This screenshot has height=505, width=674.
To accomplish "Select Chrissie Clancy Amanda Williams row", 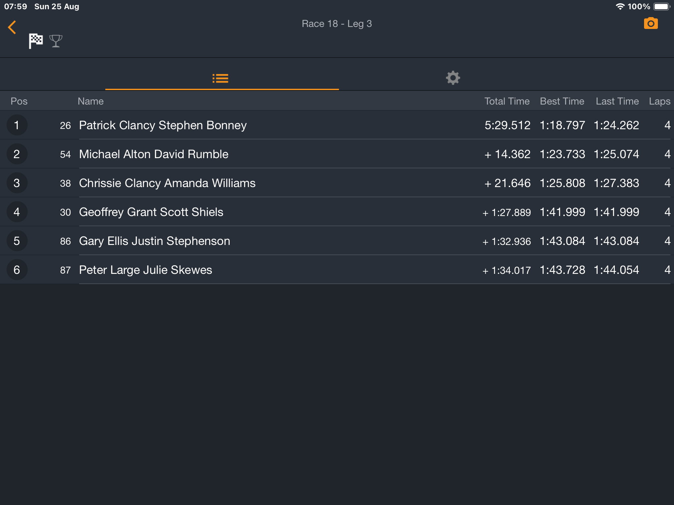I will pos(337,183).
